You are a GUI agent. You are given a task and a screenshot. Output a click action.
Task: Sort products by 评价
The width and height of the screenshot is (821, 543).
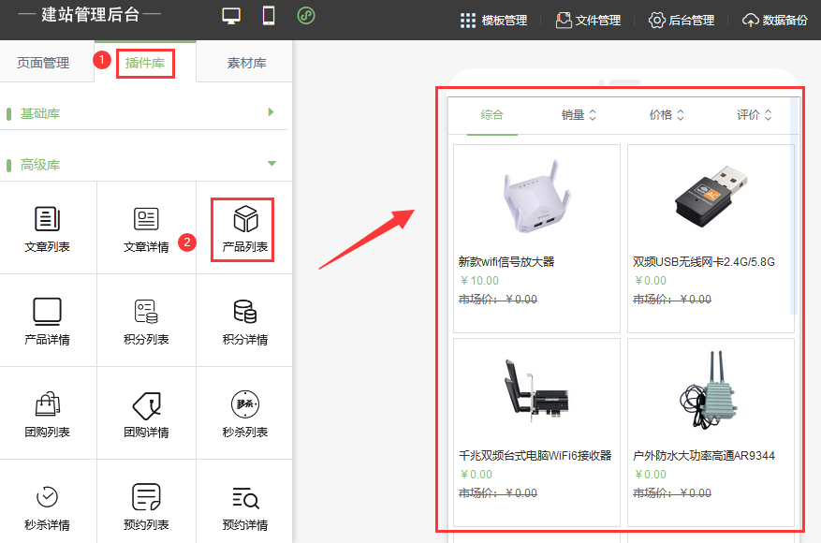coord(754,114)
